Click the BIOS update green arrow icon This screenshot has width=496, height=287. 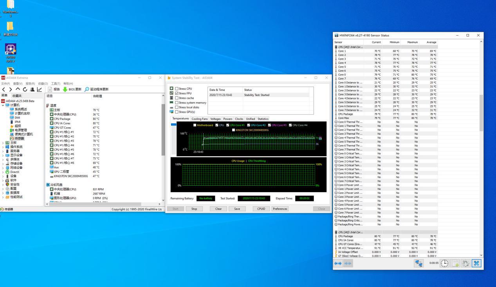click(x=65, y=89)
